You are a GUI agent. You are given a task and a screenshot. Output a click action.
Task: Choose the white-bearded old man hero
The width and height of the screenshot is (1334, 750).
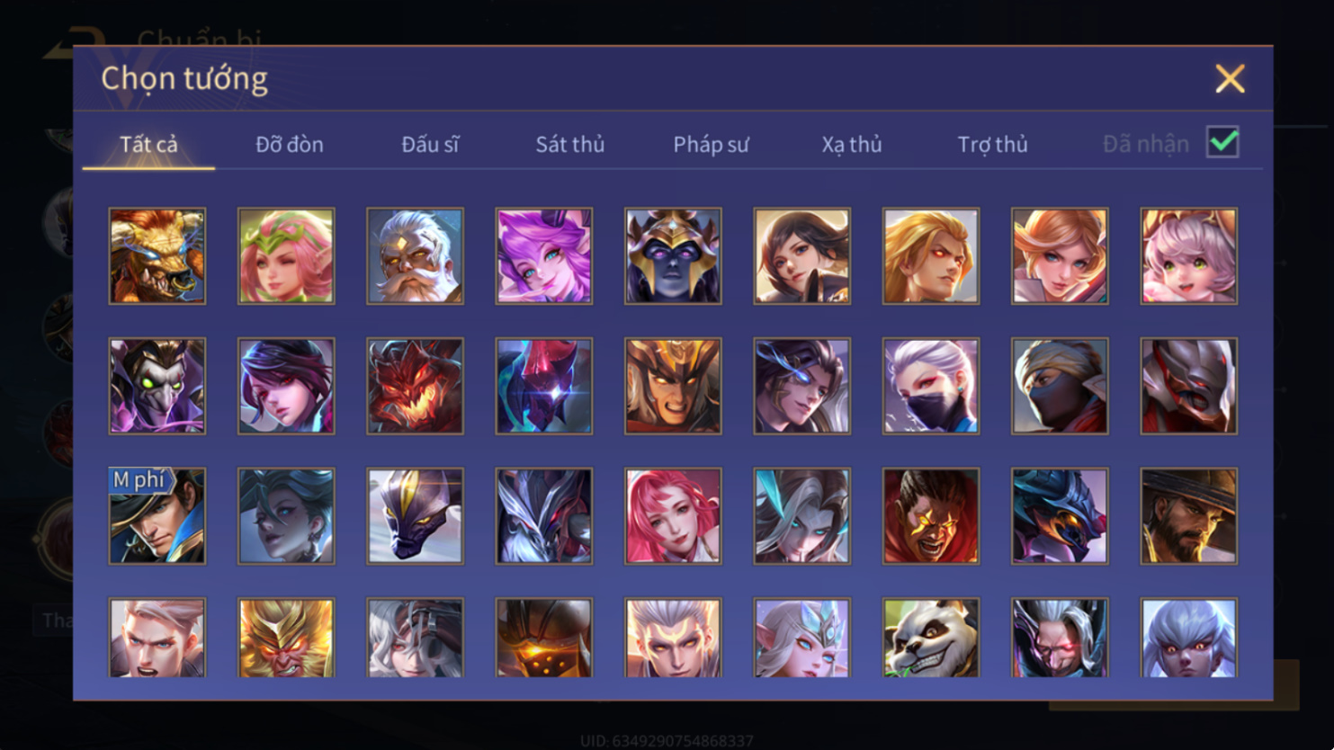point(415,256)
